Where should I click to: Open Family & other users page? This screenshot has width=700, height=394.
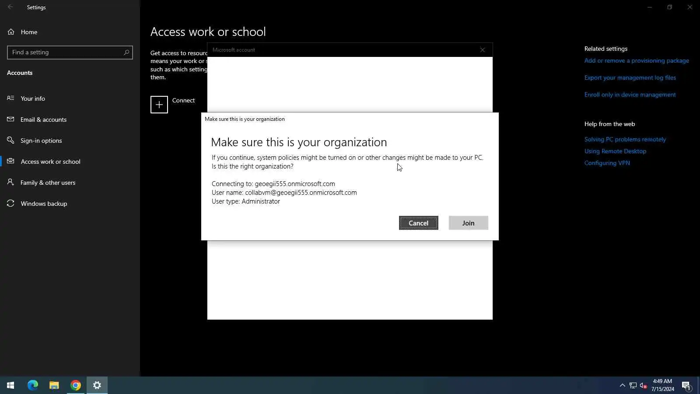(70, 183)
